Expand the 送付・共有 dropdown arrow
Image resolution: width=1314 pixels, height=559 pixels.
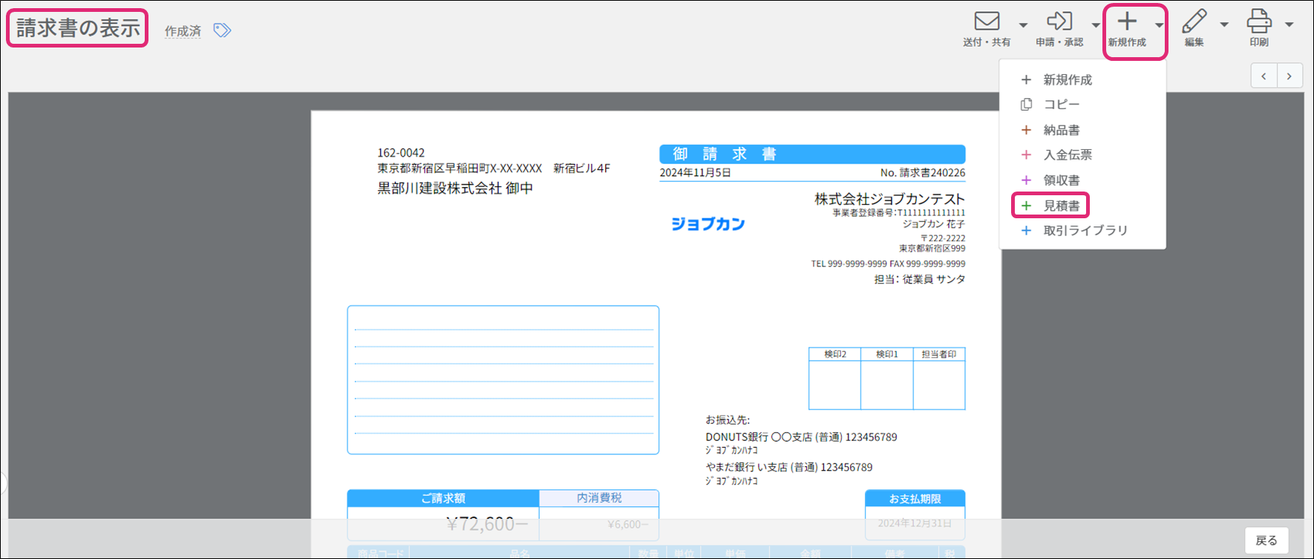point(1023,25)
